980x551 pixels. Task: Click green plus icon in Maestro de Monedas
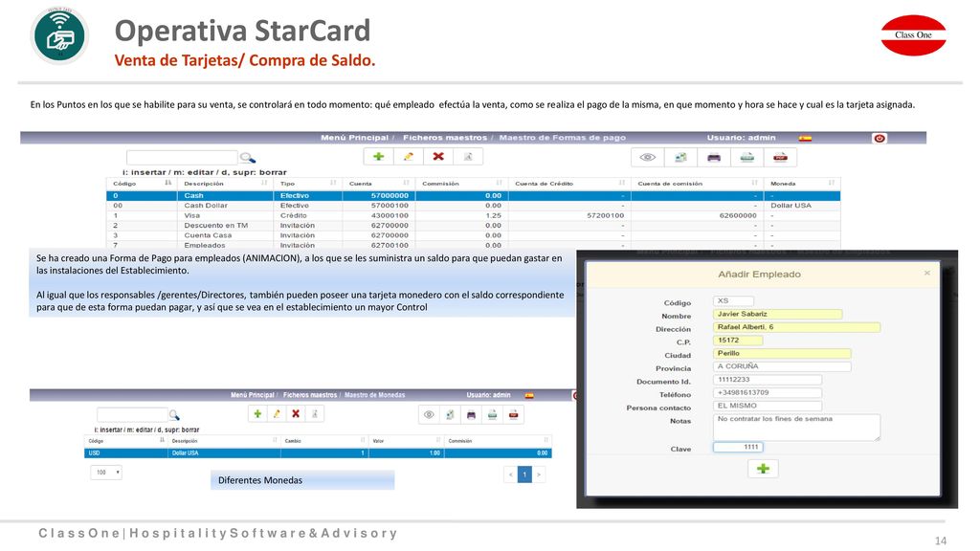(256, 413)
